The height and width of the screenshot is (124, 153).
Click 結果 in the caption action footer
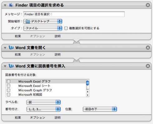tap(18, 117)
